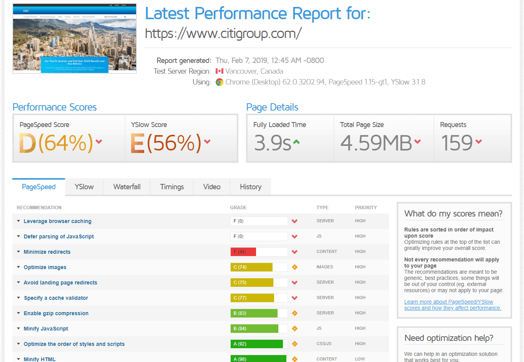This screenshot has height=362, width=524.
Task: Click red trend arrow for Defer parsing of JavaScript
Action: pos(294,236)
